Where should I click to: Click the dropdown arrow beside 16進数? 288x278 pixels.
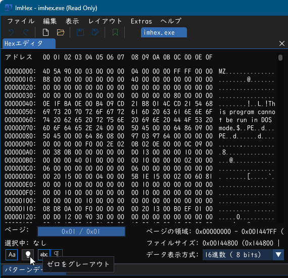point(278,255)
